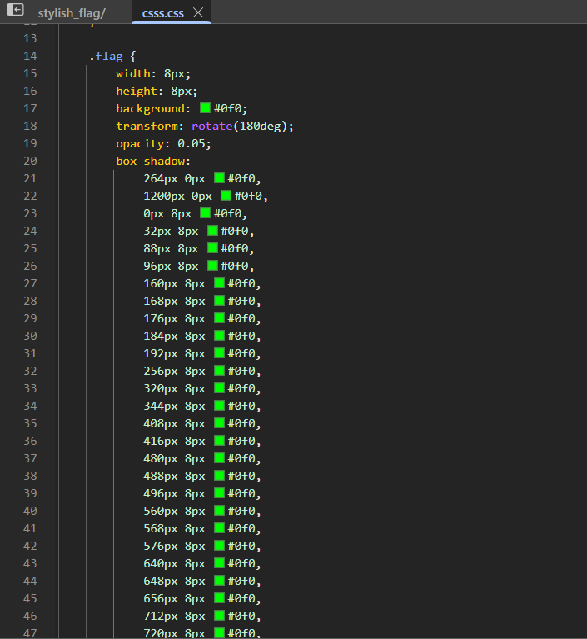Image resolution: width=587 pixels, height=639 pixels.
Task: Click color swatch on line 21
Action: [219, 177]
